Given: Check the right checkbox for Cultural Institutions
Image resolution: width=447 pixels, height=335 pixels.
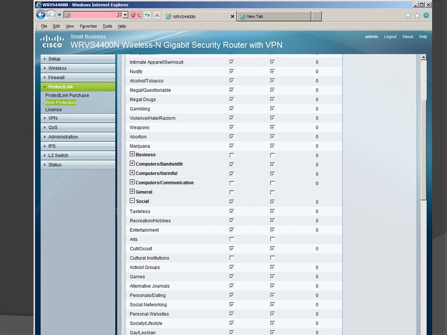Looking at the screenshot, I should (272, 258).
